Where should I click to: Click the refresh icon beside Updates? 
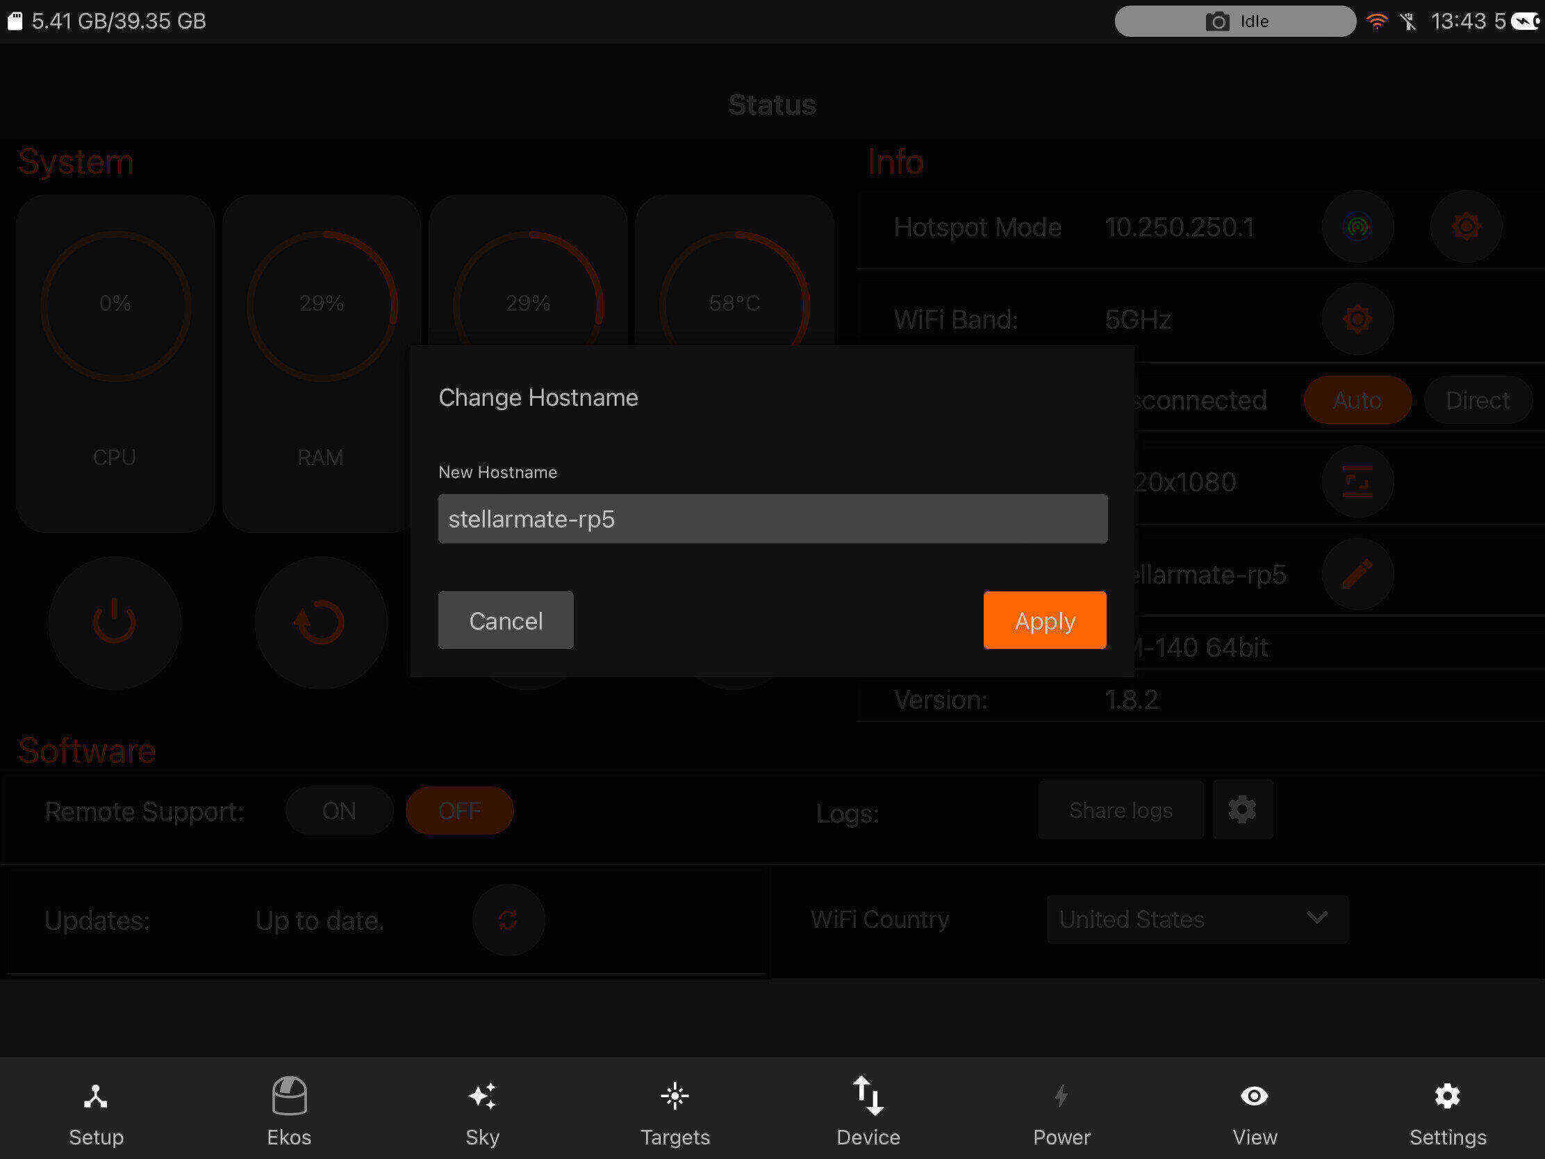(509, 920)
